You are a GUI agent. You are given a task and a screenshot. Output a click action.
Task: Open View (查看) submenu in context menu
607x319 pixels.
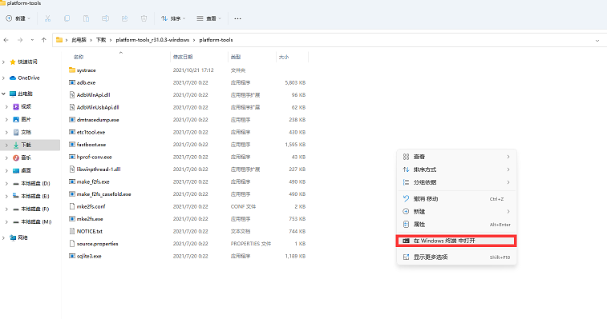(457, 157)
